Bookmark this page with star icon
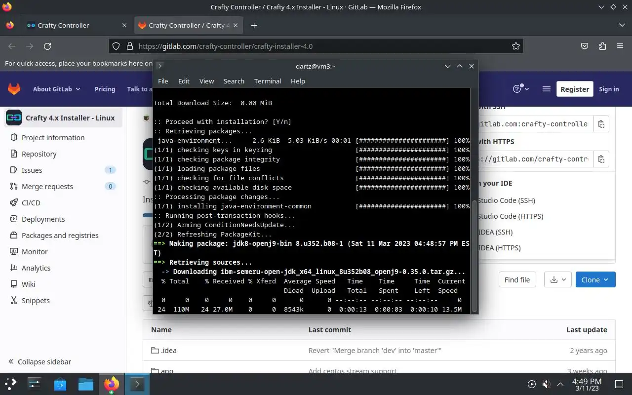Image resolution: width=632 pixels, height=395 pixels. tap(516, 46)
